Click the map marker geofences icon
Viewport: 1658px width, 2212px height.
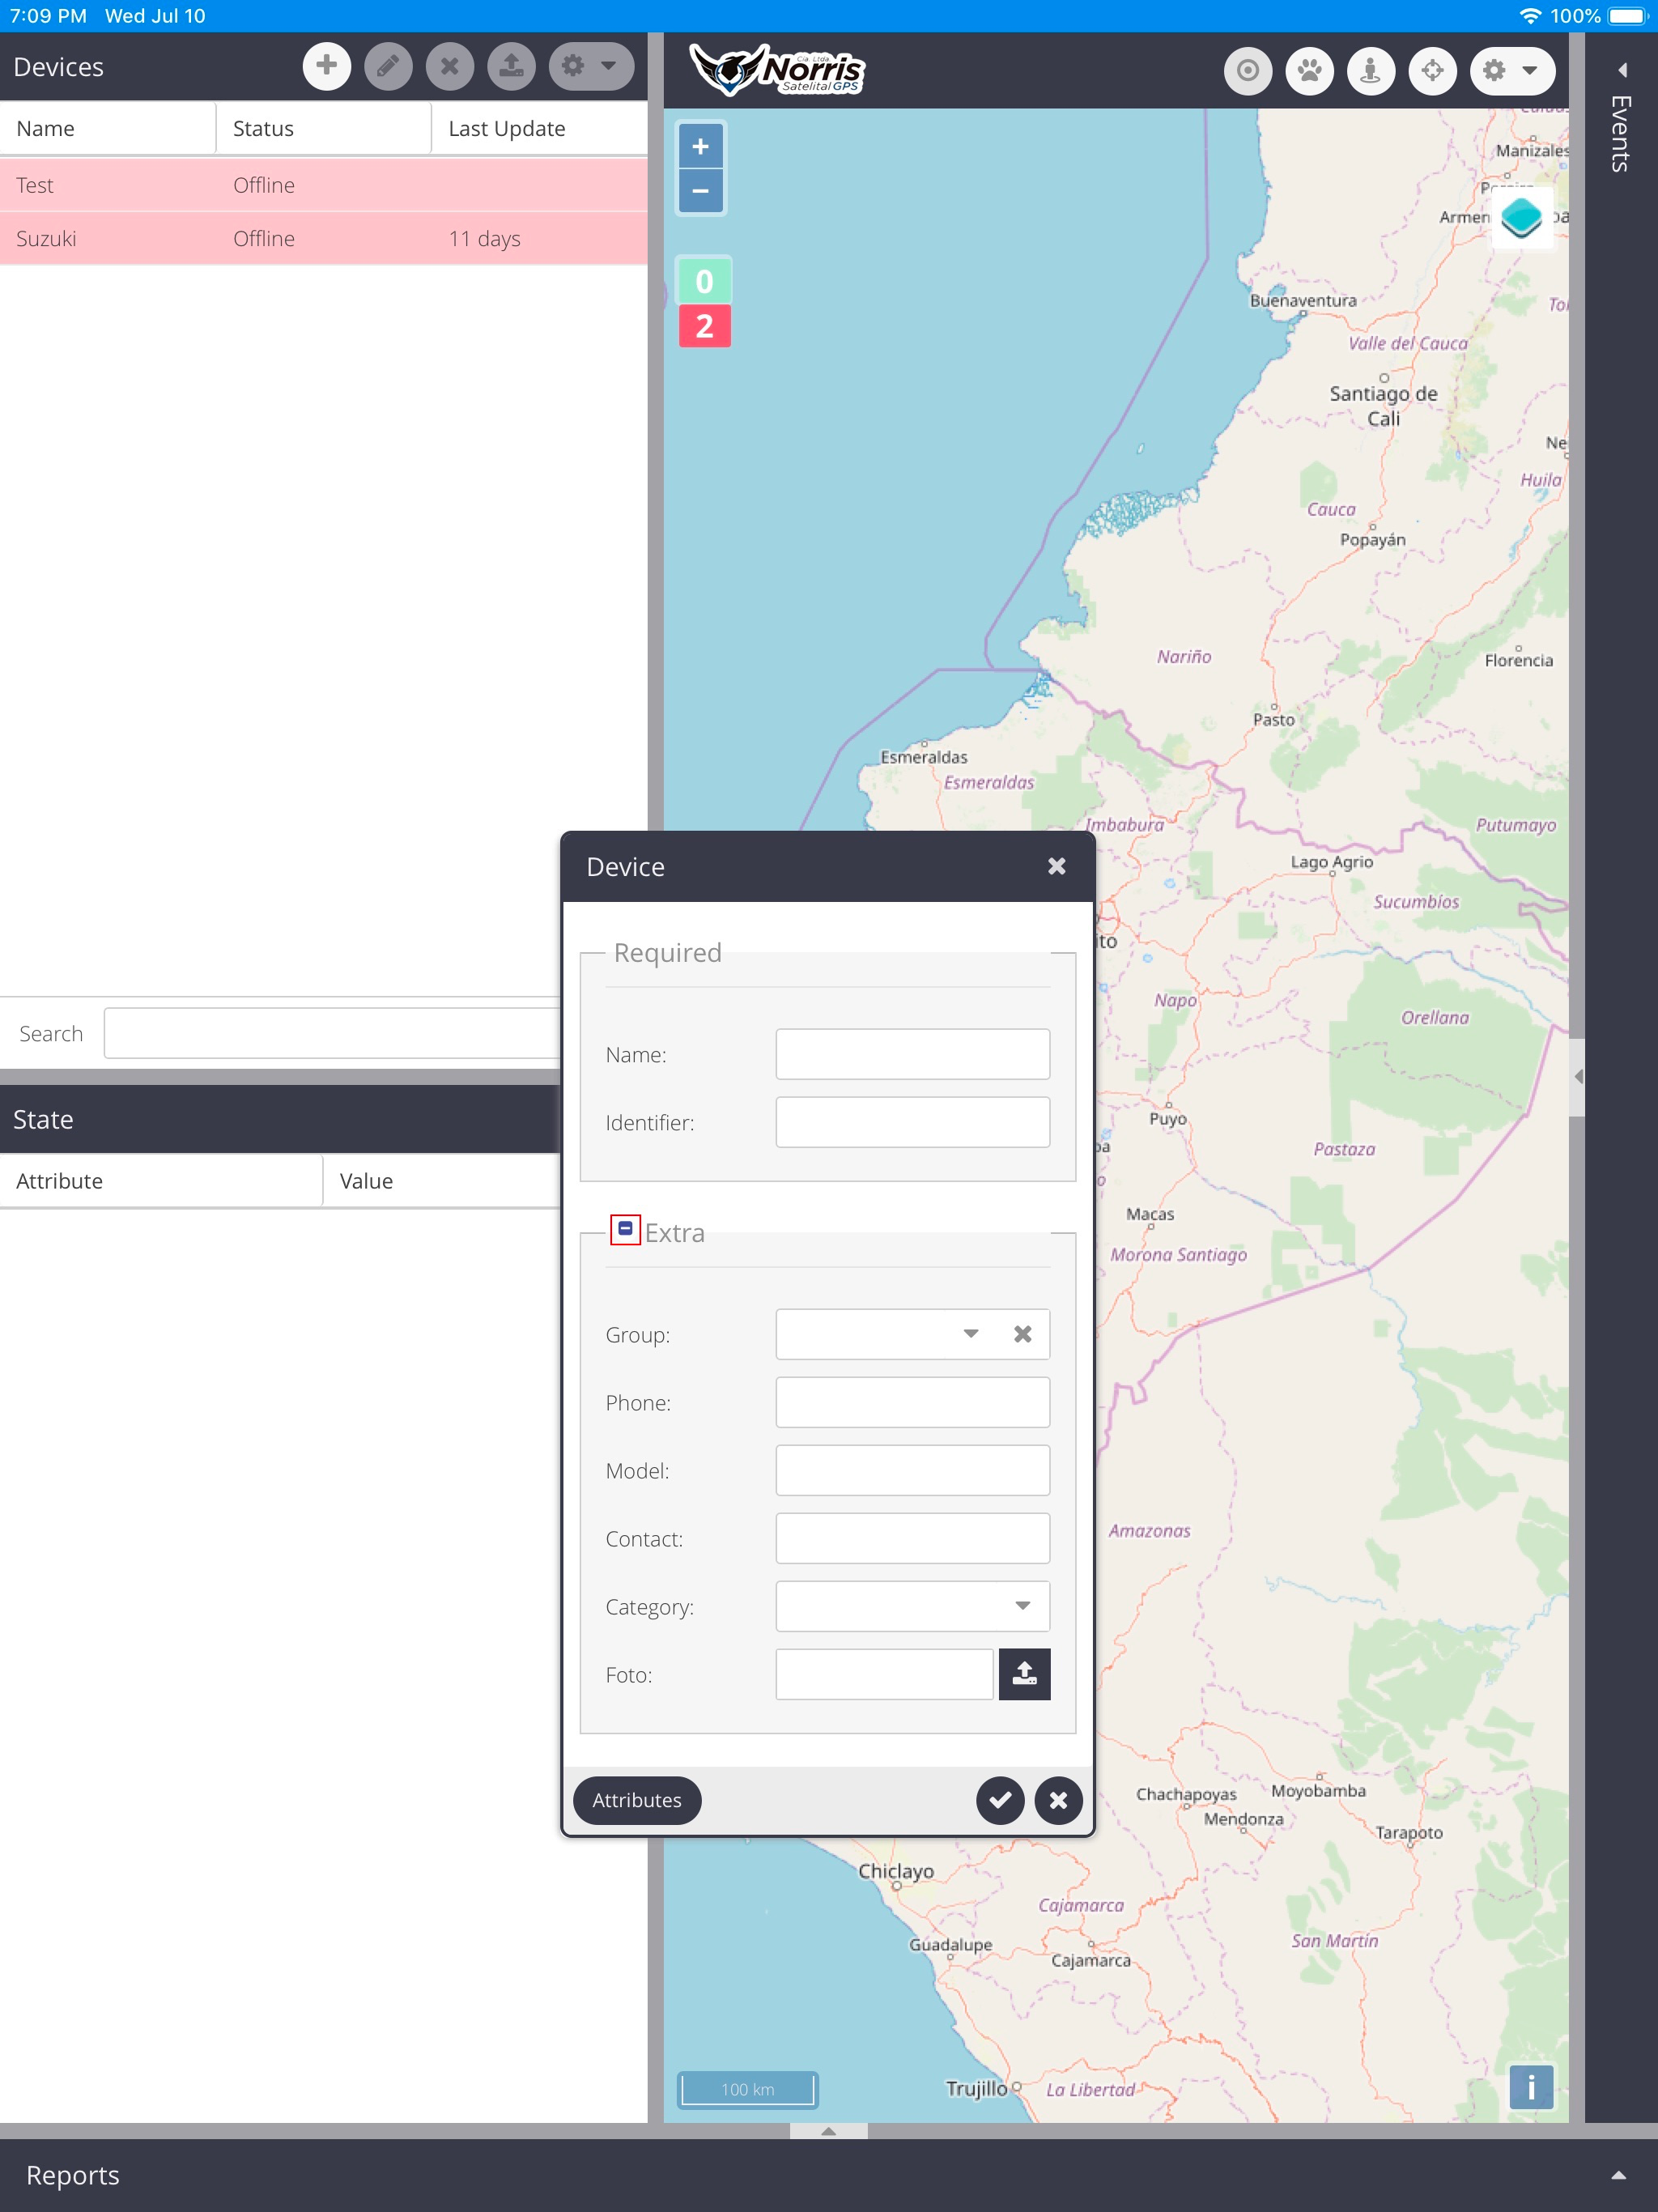(1371, 71)
